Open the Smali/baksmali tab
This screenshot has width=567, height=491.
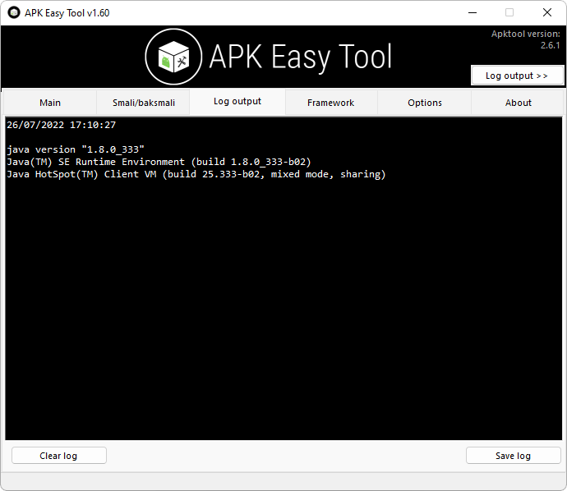tap(142, 103)
